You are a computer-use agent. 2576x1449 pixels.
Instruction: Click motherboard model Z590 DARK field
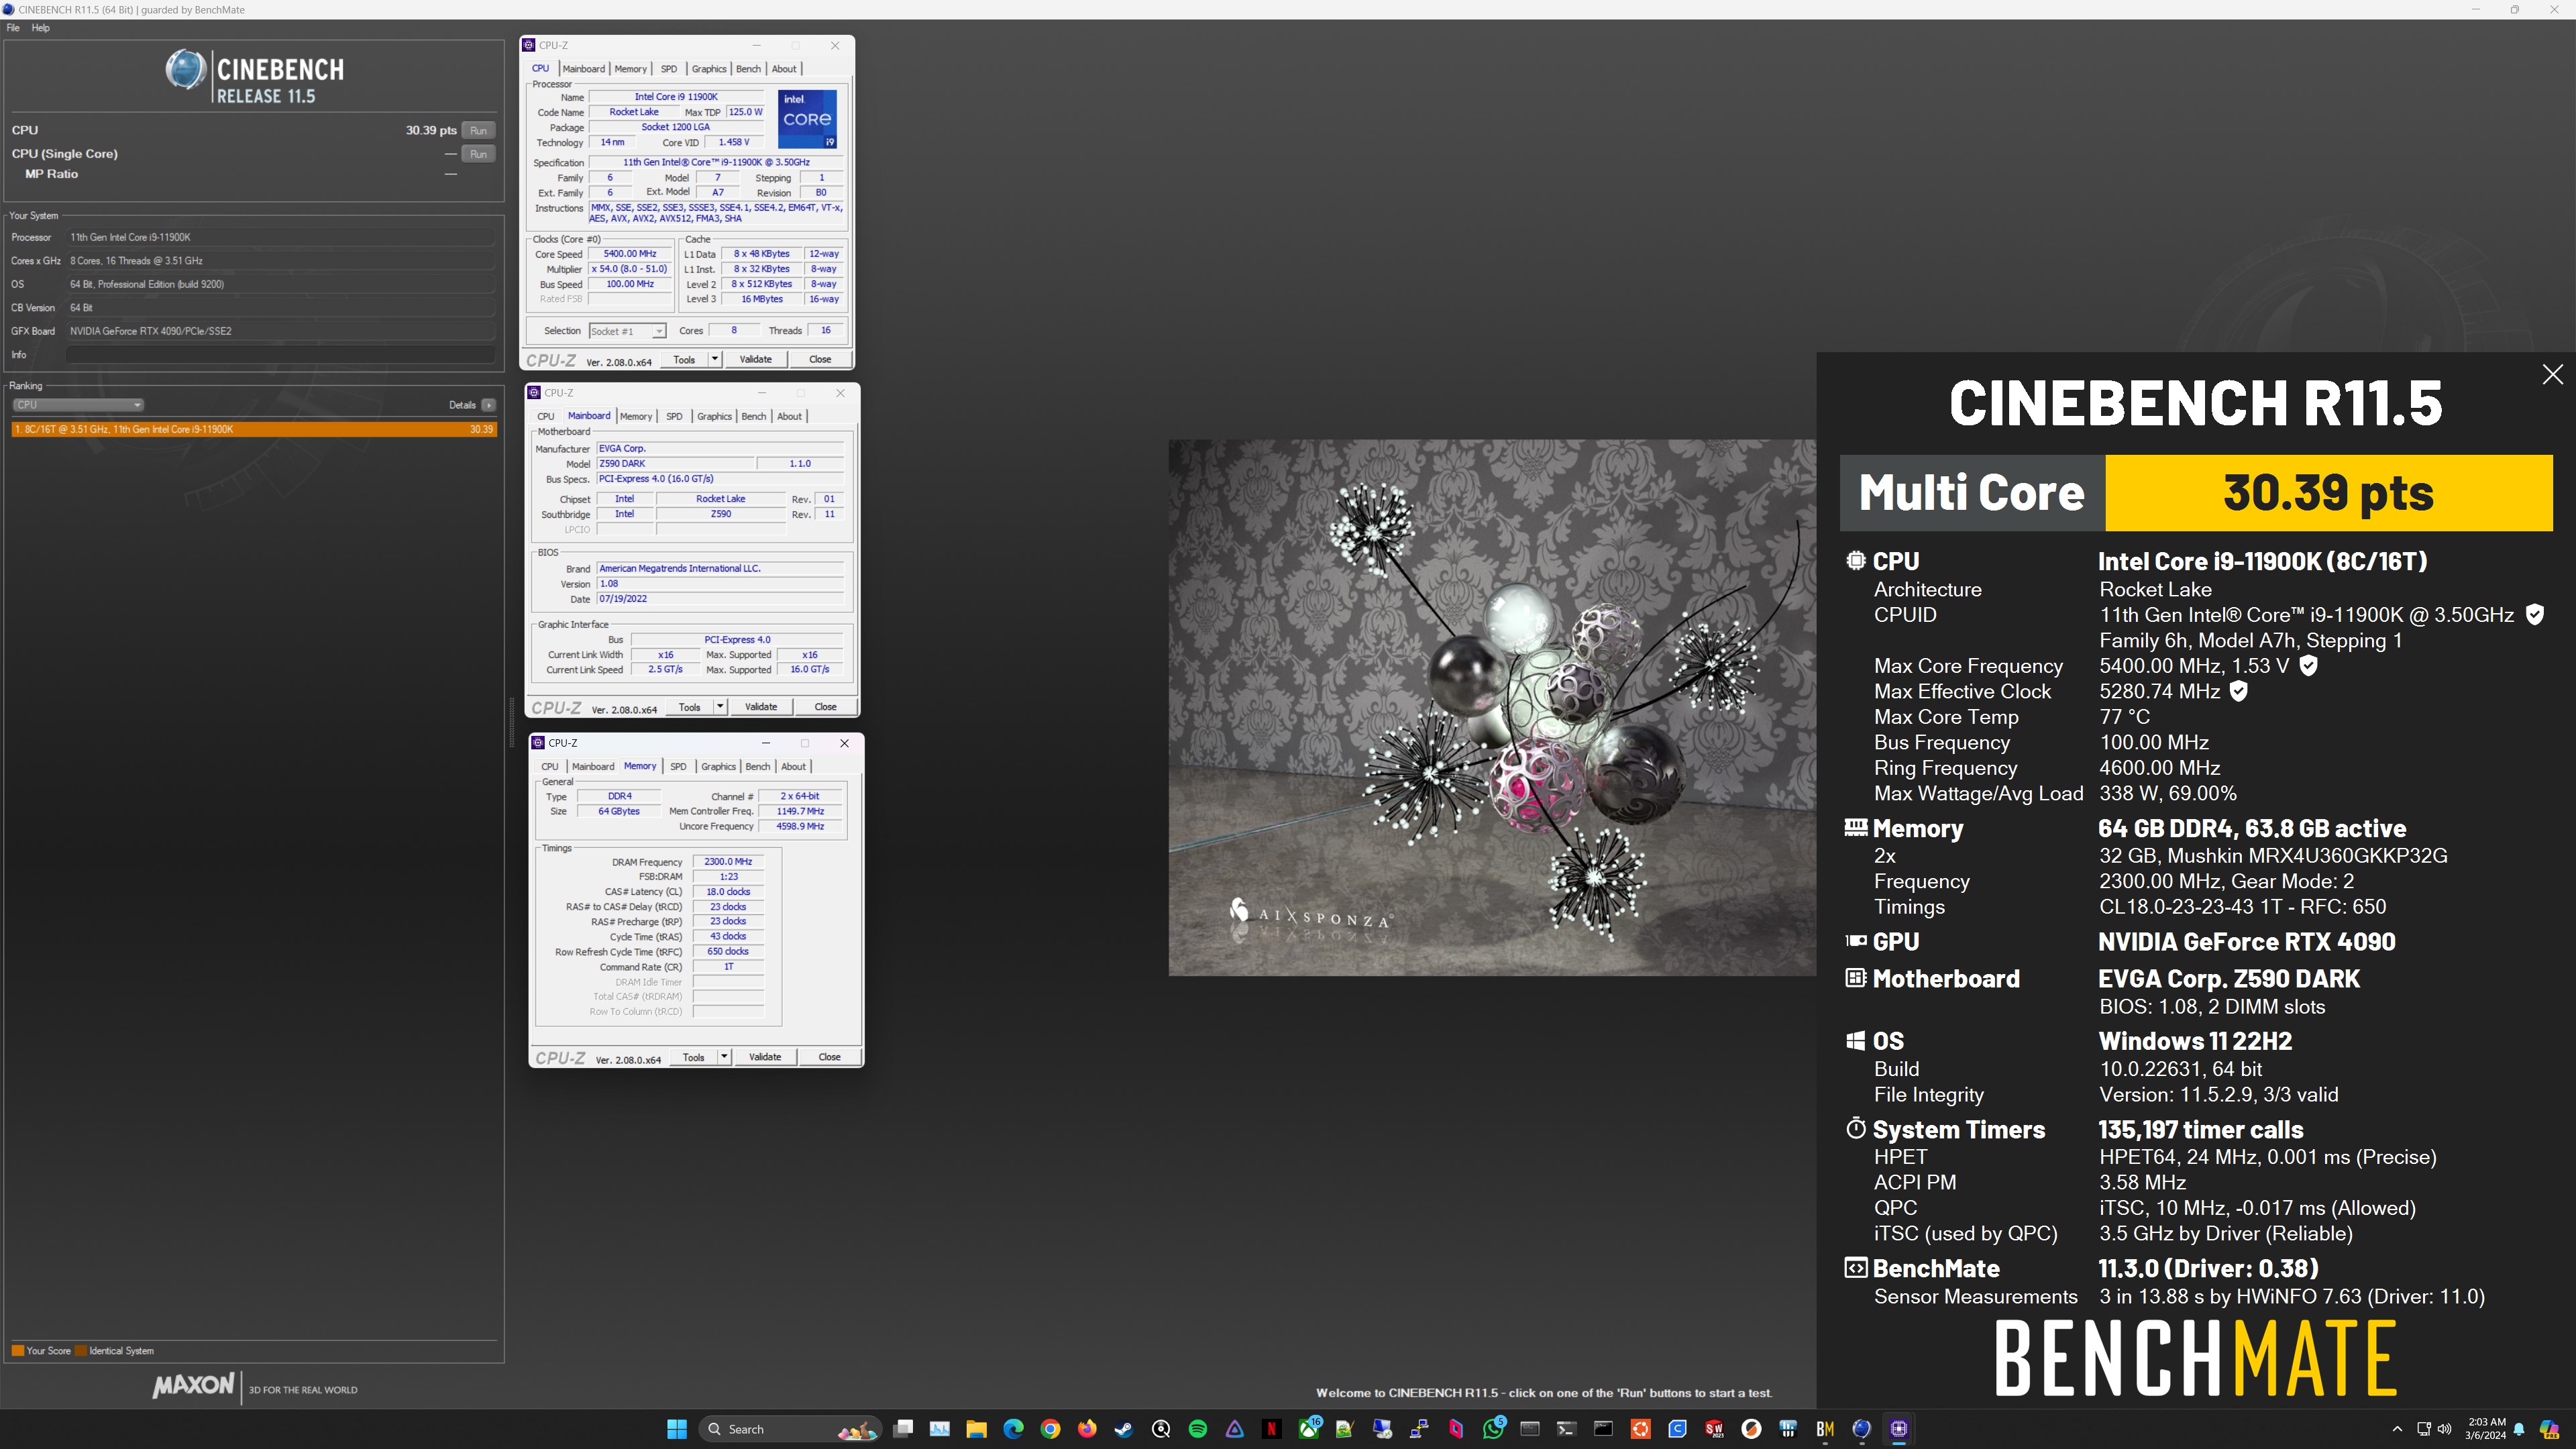675,464
